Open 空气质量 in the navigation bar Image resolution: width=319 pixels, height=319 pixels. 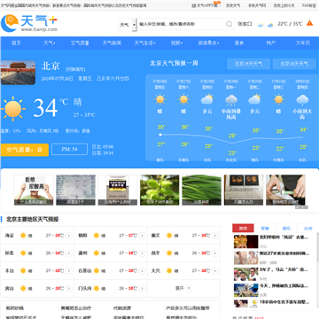(80, 43)
